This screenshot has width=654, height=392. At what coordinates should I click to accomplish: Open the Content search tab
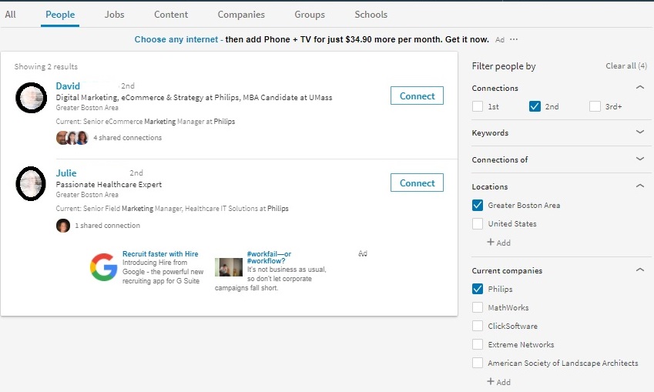click(x=171, y=15)
